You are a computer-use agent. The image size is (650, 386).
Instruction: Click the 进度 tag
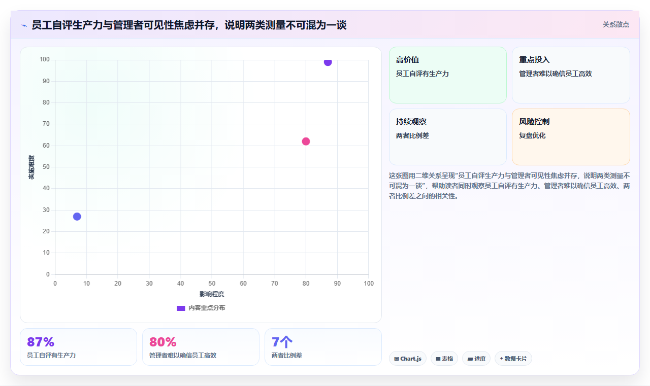coord(476,359)
